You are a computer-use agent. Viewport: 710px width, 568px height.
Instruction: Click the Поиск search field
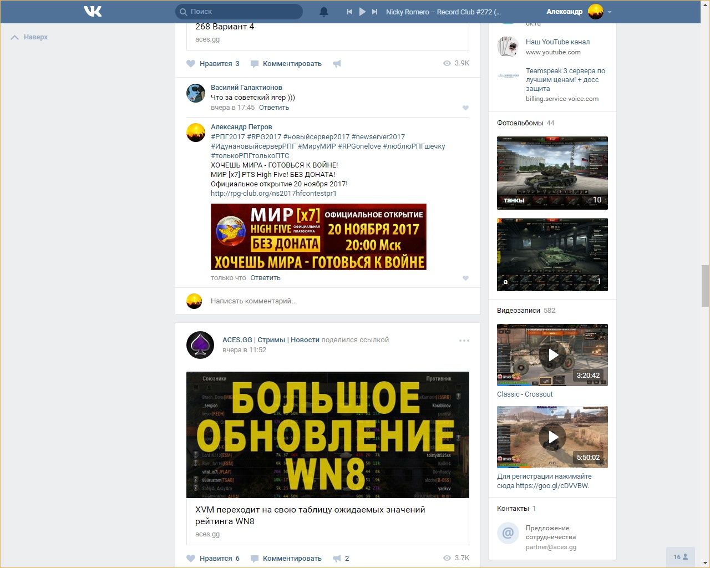pos(239,12)
